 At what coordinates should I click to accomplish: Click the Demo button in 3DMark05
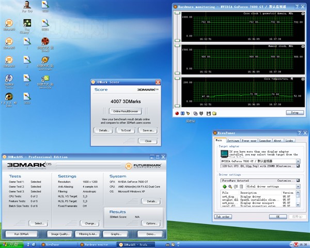click(x=151, y=234)
